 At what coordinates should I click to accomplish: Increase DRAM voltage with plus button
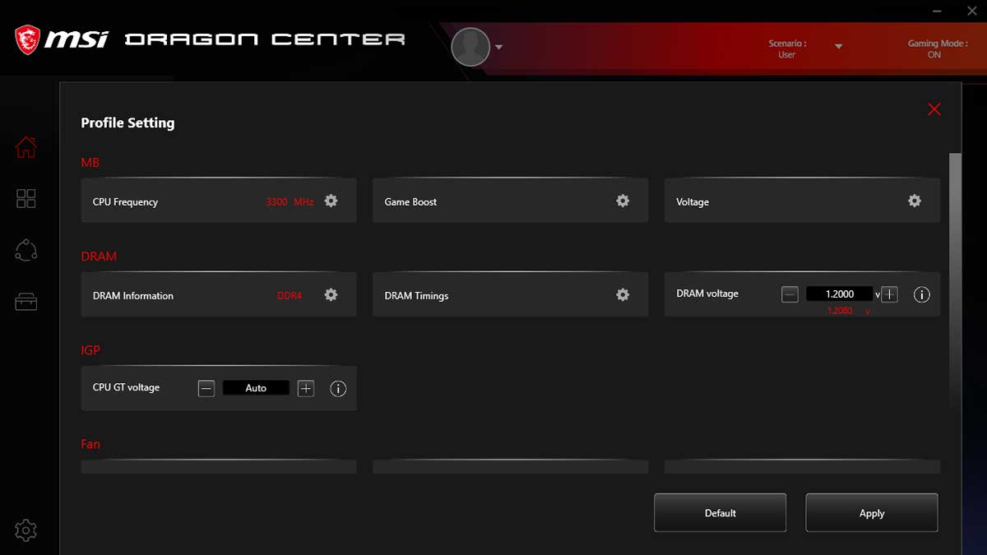(x=889, y=294)
